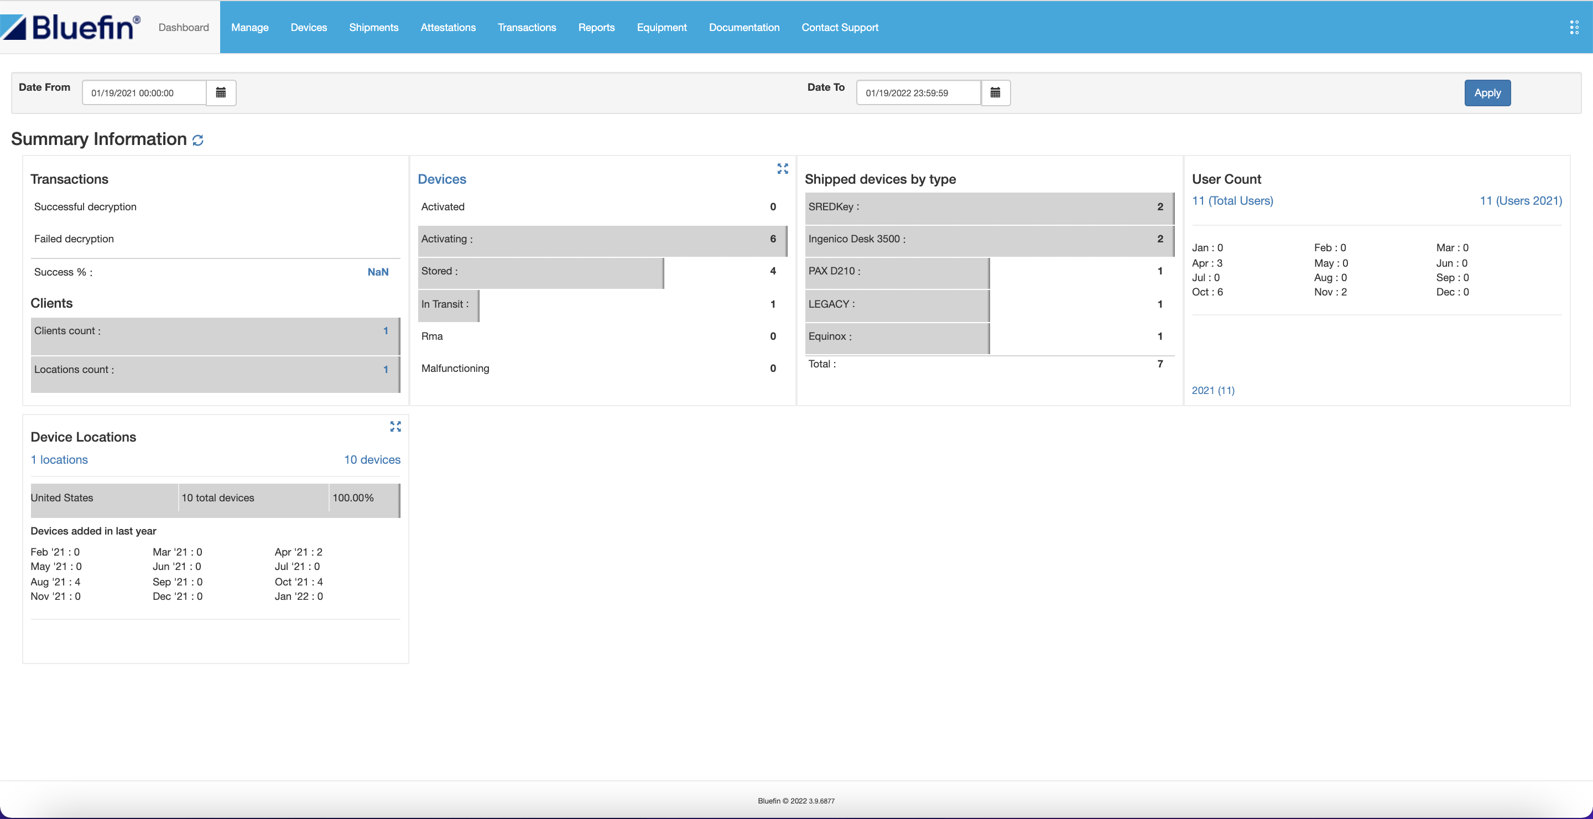This screenshot has height=819, width=1593.
Task: Open the vertical dots menu
Action: pyautogui.click(x=1574, y=27)
